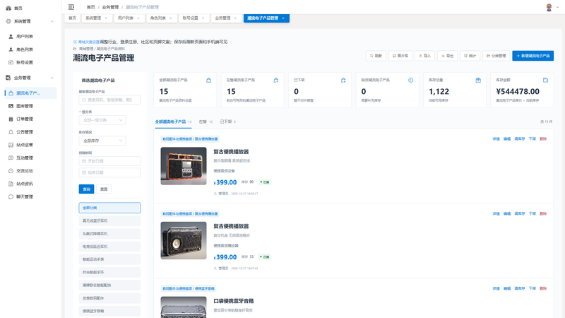Click the icon on 库存金额 card

pyautogui.click(x=545, y=80)
